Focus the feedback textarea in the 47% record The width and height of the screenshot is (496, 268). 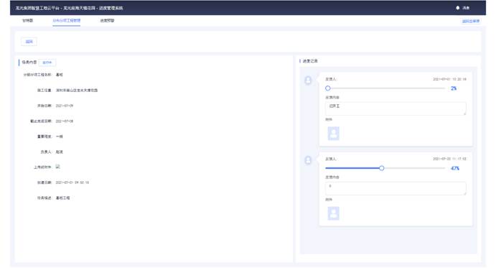click(x=396, y=188)
